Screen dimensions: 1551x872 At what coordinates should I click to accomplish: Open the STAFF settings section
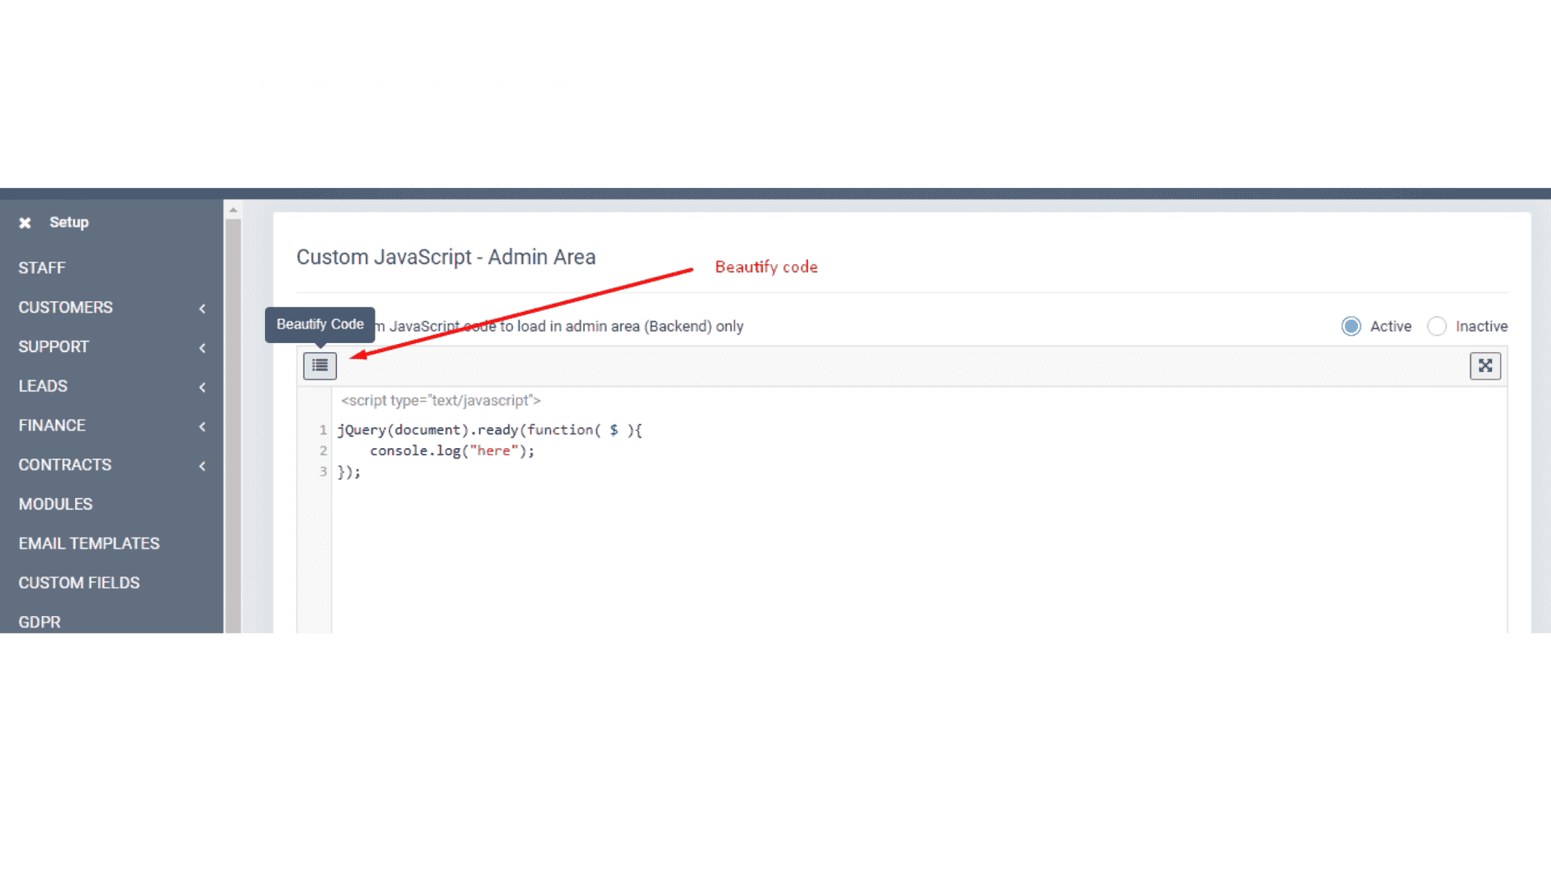pos(42,267)
